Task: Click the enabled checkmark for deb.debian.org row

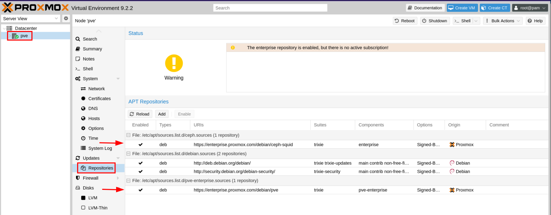Action: 140,163
